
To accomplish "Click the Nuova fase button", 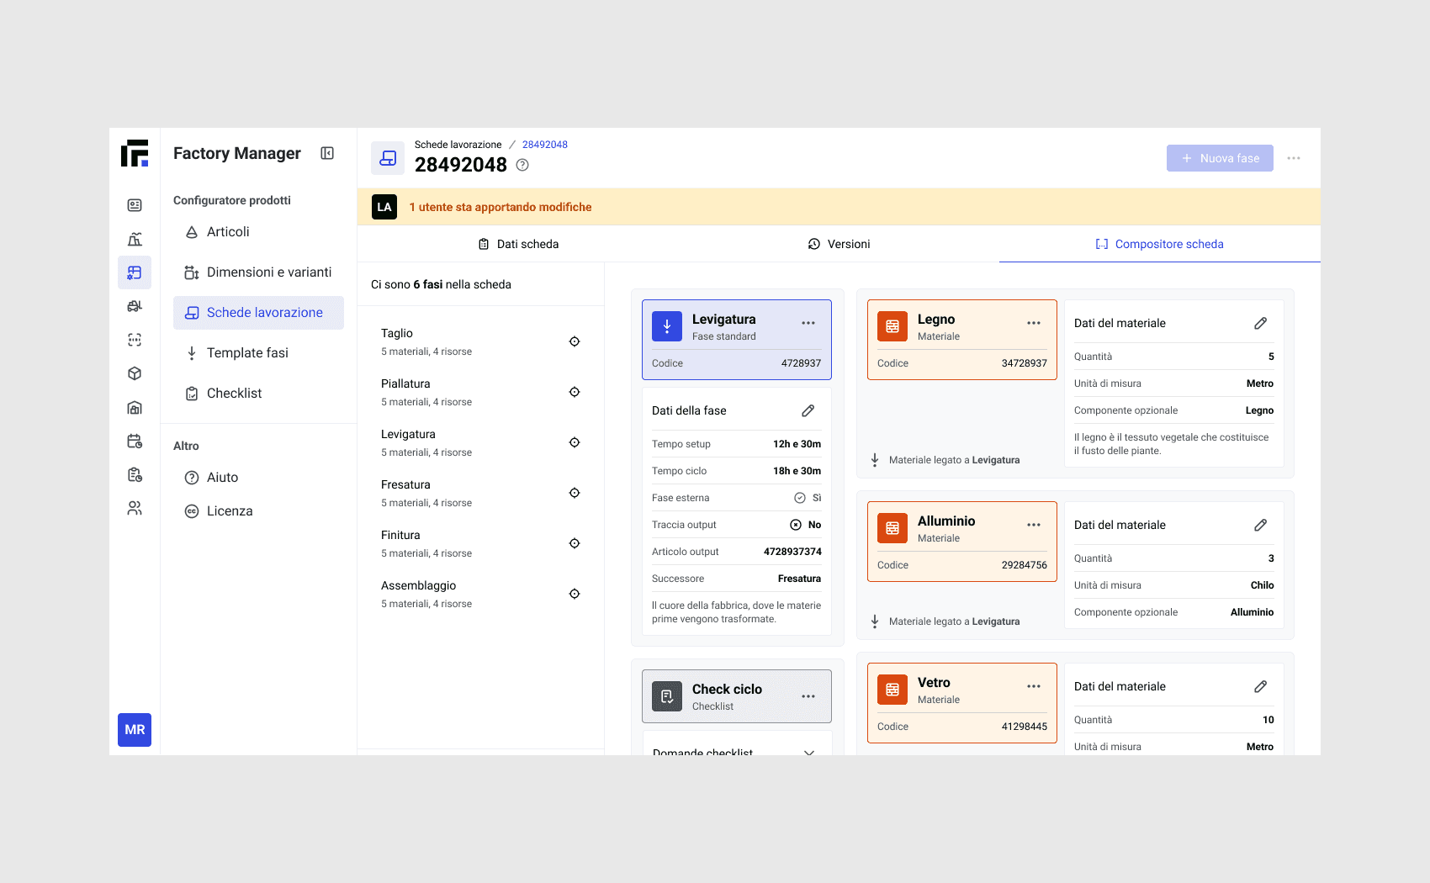I will point(1220,158).
